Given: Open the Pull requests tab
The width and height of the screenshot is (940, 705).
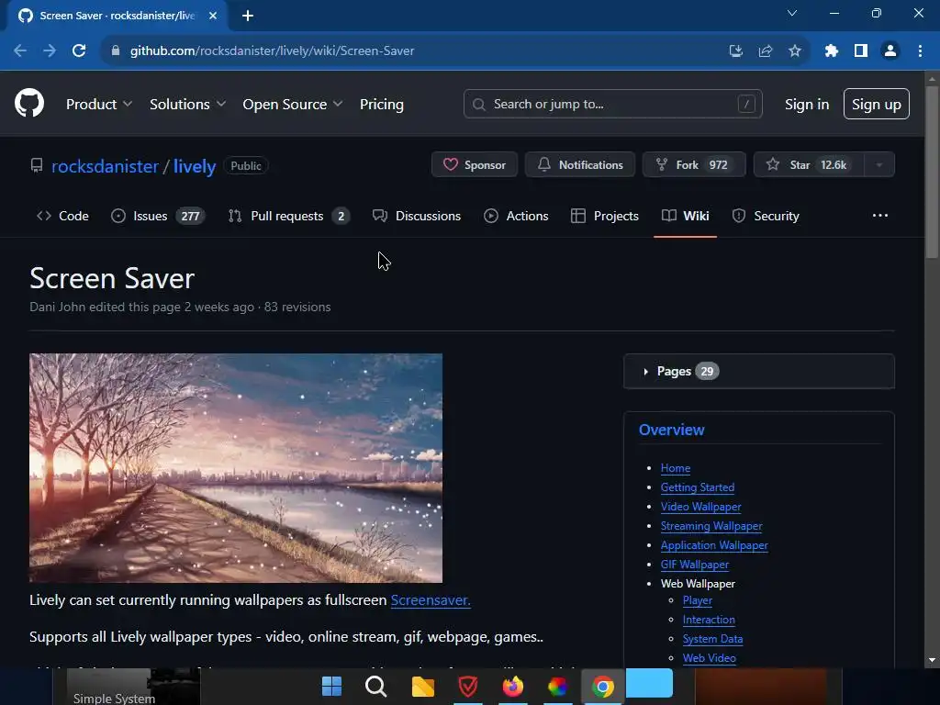Looking at the screenshot, I should coord(289,216).
